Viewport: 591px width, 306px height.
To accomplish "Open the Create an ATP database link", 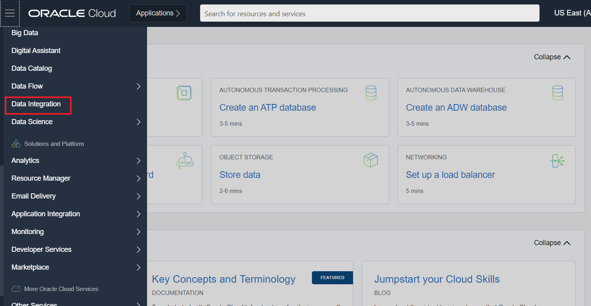I will coord(268,107).
